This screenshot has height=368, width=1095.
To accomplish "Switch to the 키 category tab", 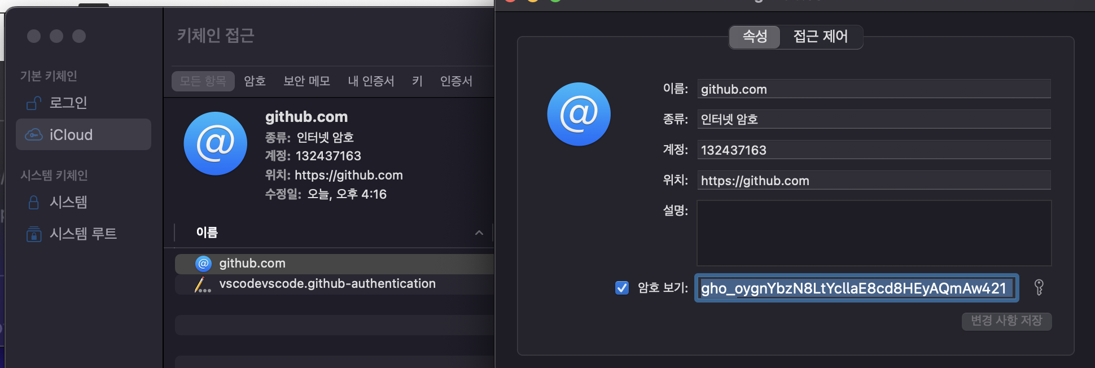I will (417, 81).
